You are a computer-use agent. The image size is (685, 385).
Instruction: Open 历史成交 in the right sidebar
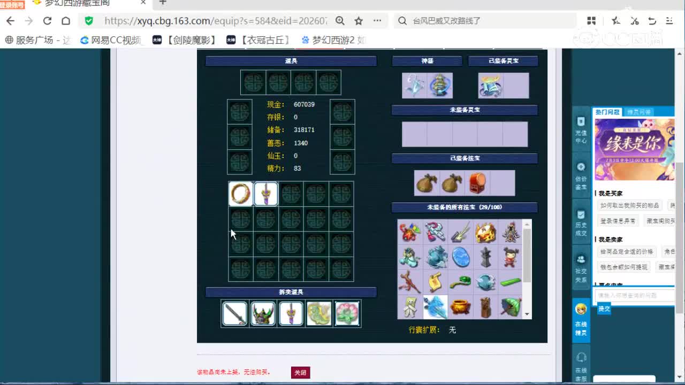581,223
